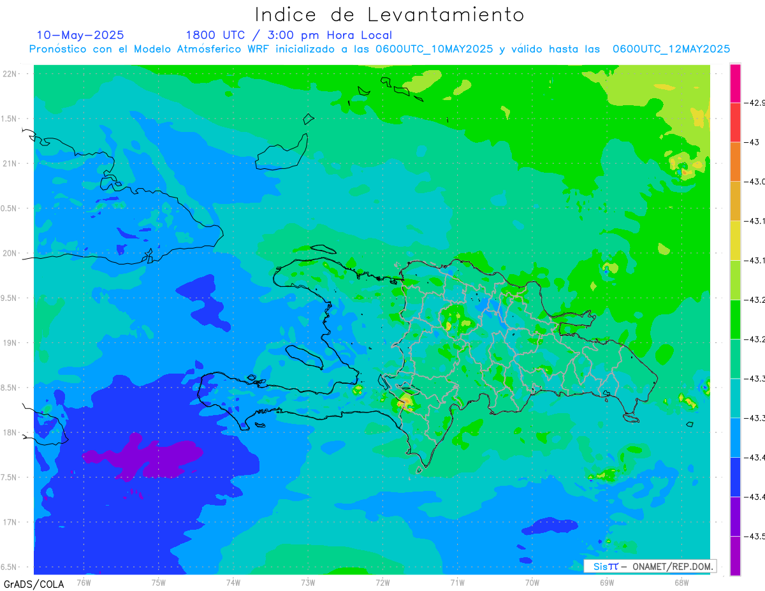Click the "68W" longitude label
The image size is (765, 591).
click(681, 582)
